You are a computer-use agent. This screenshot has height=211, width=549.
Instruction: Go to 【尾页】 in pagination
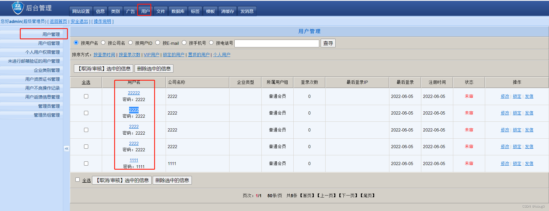[x=368, y=195]
